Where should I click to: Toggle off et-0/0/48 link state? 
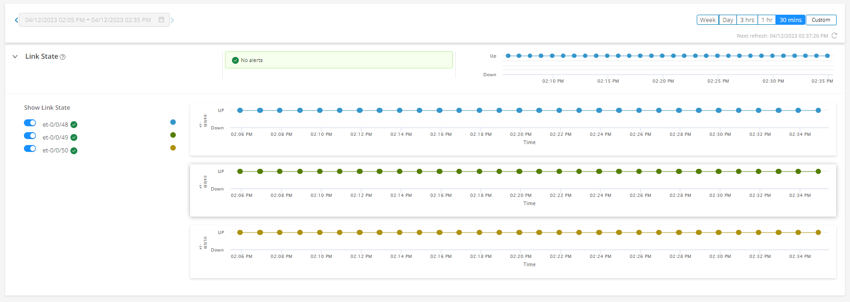tap(30, 123)
